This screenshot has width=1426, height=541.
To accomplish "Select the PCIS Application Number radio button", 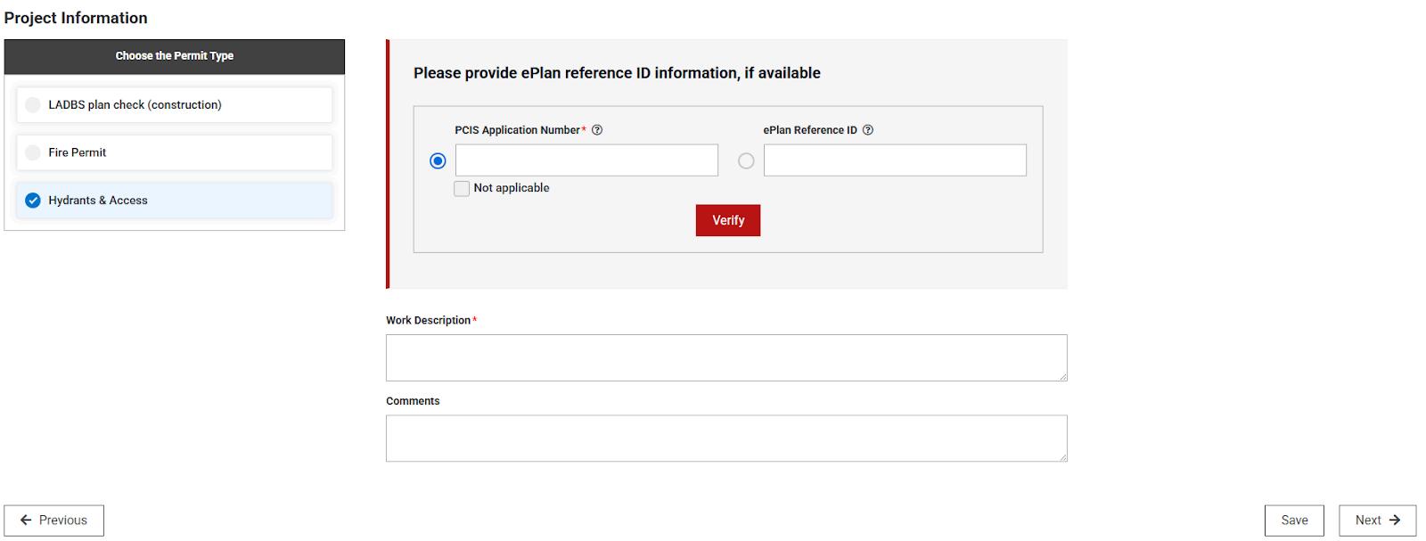I will coord(438,161).
